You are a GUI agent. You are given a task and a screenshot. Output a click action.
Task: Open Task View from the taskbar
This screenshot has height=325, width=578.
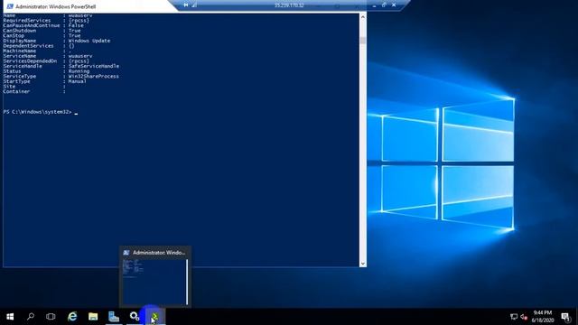pos(51,317)
